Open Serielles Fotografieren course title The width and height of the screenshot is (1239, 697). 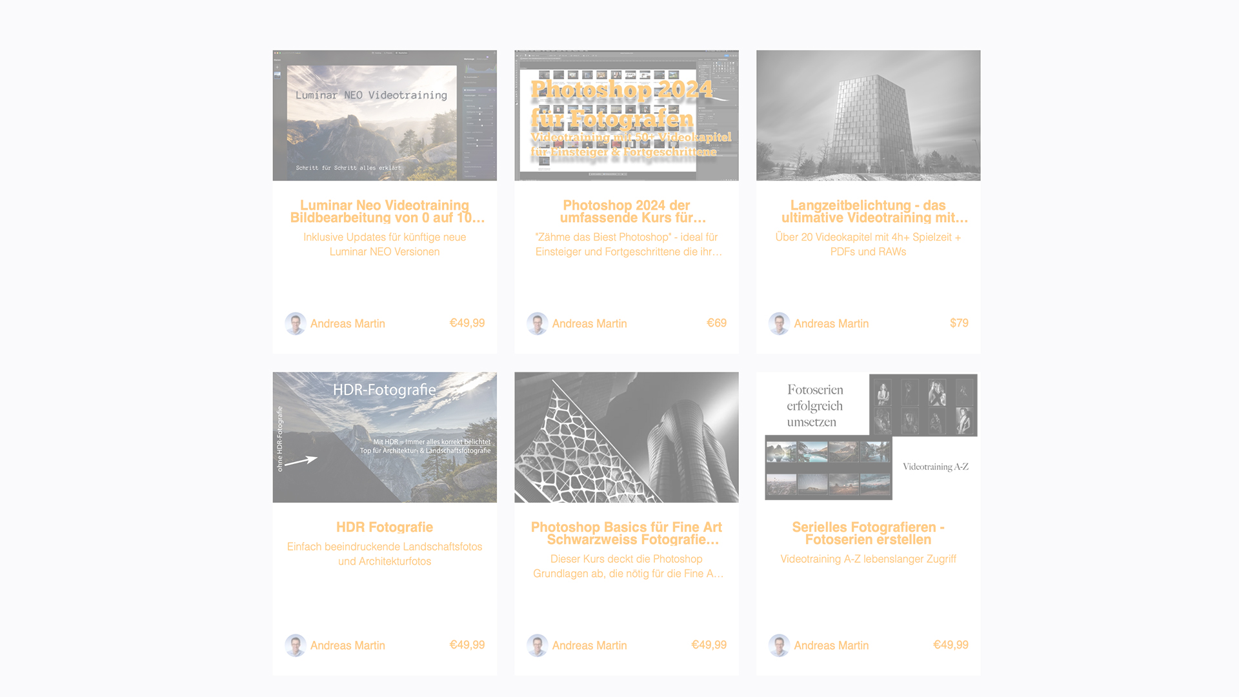pyautogui.click(x=869, y=533)
